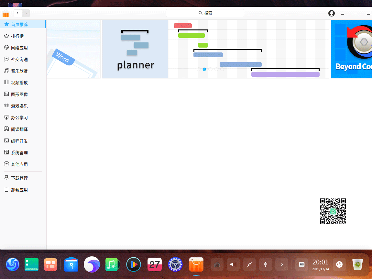Click the app store bag logo
The image size is (372, 279).
pos(6,14)
